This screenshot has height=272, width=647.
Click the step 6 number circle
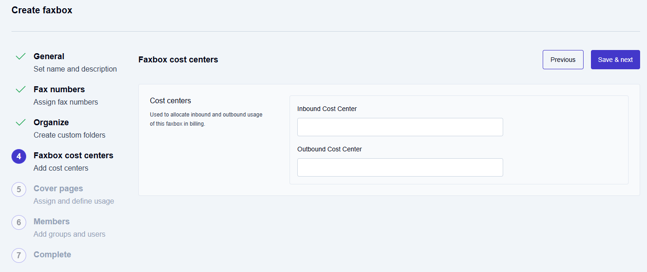coord(19,222)
